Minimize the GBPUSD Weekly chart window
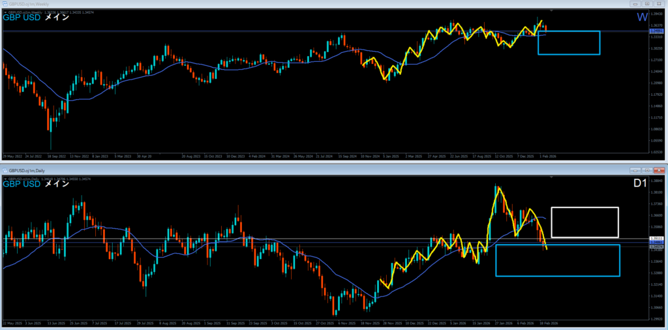The image size is (668, 330). 635,4
